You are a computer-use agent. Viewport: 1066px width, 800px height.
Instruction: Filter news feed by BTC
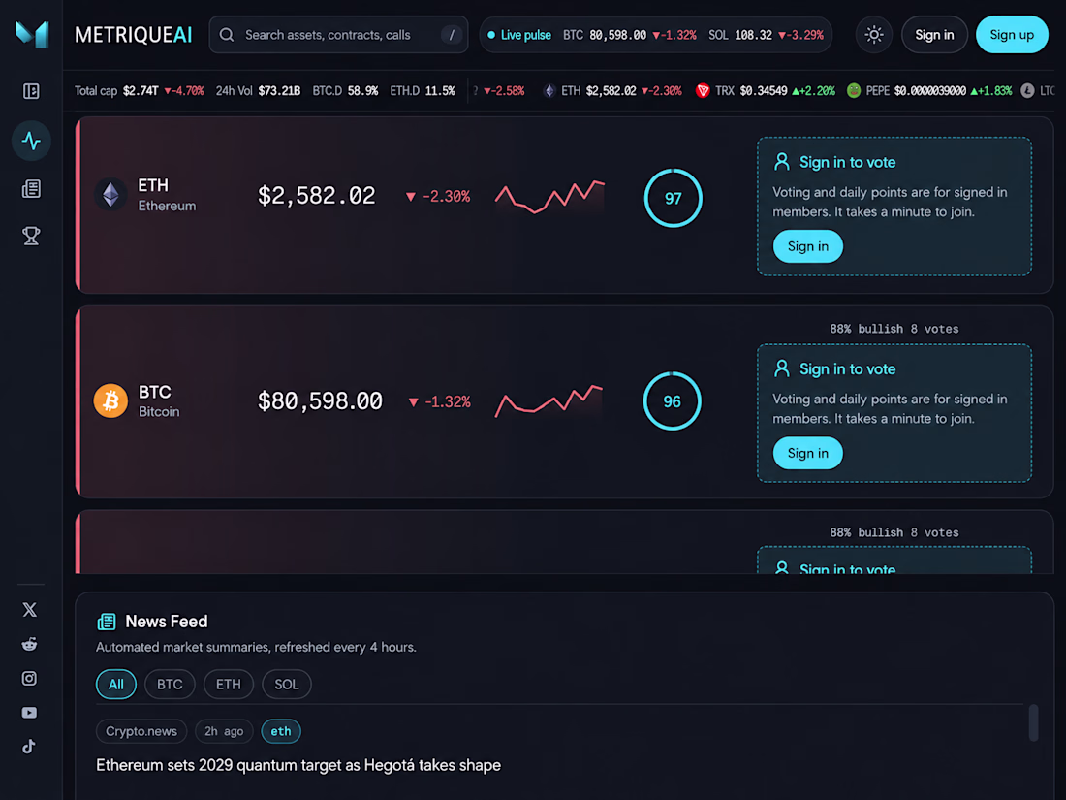click(170, 685)
